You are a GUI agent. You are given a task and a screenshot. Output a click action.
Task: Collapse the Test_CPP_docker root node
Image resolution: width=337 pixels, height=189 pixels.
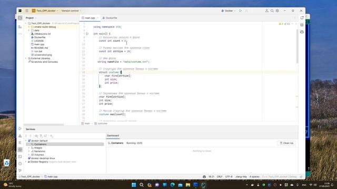coord(26,23)
